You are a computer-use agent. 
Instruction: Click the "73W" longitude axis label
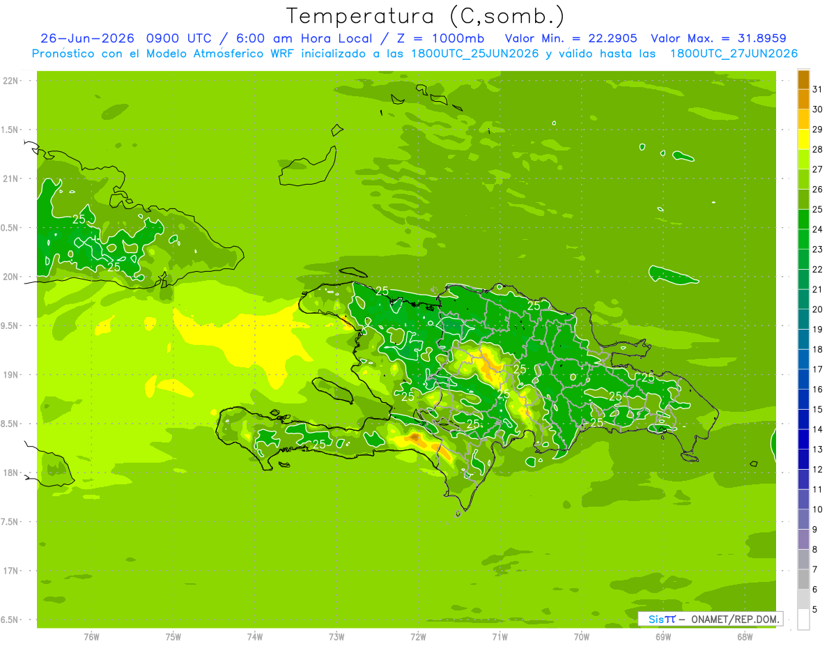(x=336, y=636)
